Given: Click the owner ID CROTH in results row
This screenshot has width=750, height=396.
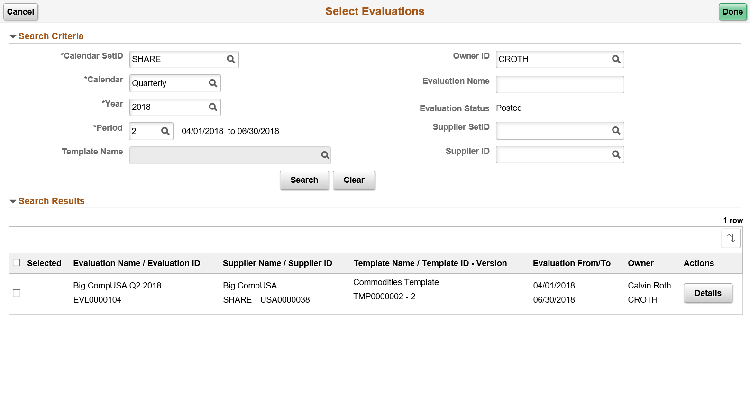Looking at the screenshot, I should [642, 300].
